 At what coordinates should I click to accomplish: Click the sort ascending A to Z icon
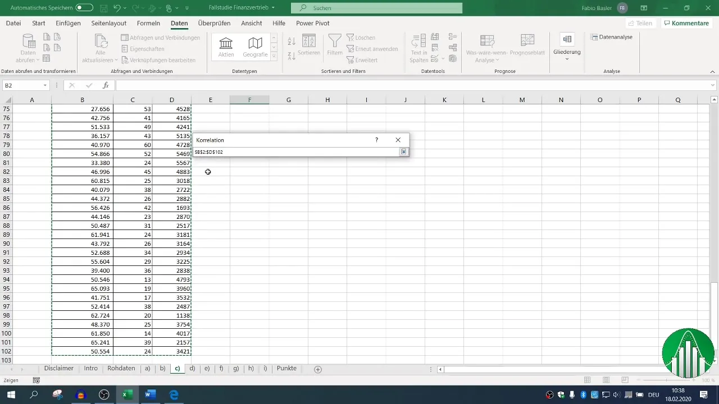point(292,42)
